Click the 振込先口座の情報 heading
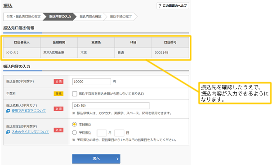This screenshot has width=272, height=165. coord(19,28)
